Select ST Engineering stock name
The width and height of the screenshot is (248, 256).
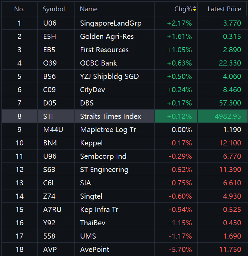pyautogui.click(x=104, y=170)
